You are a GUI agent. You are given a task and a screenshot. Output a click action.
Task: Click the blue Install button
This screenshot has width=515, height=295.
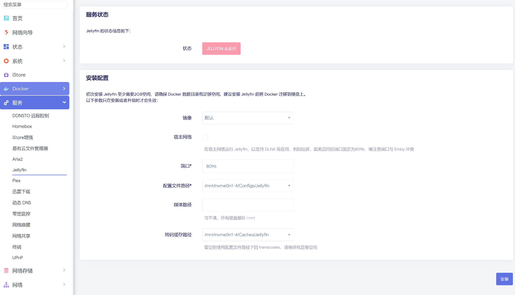504,279
